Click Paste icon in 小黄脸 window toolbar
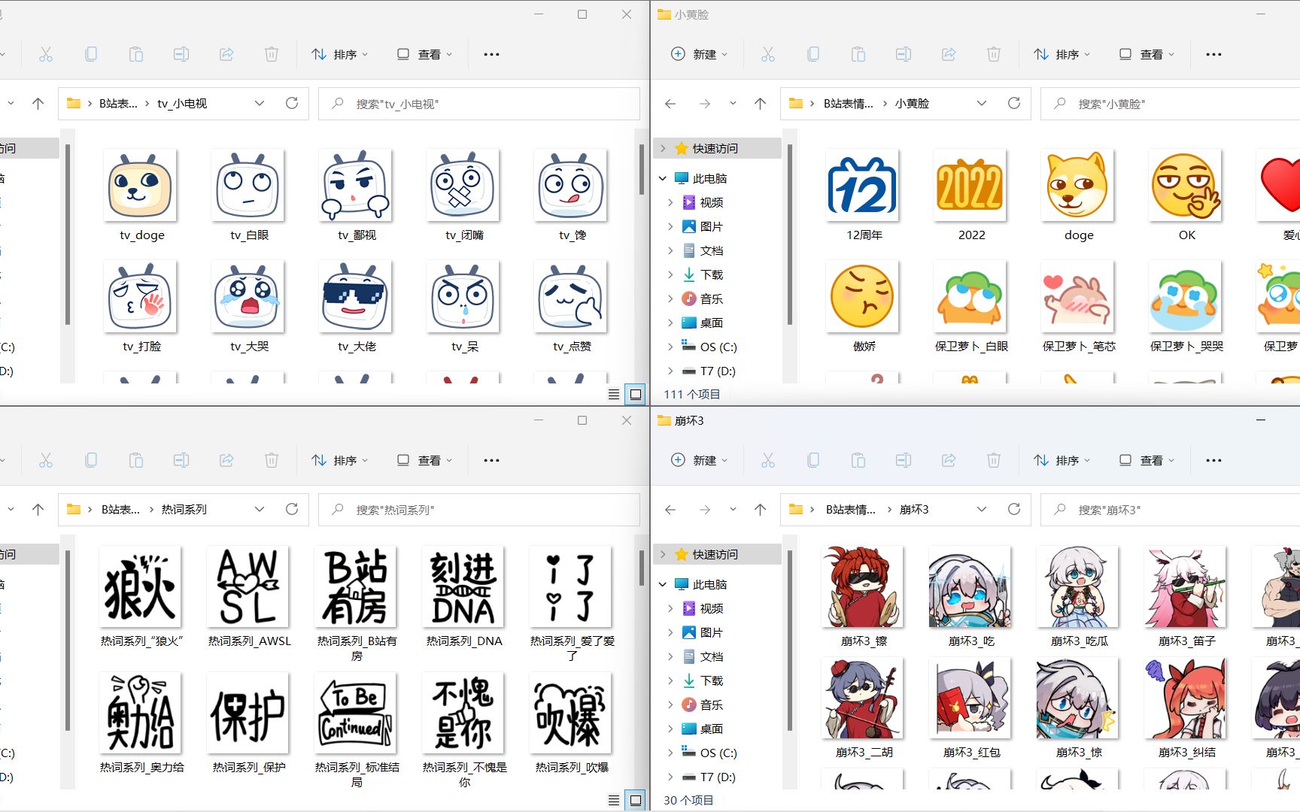Image resolution: width=1300 pixels, height=812 pixels. 858,54
